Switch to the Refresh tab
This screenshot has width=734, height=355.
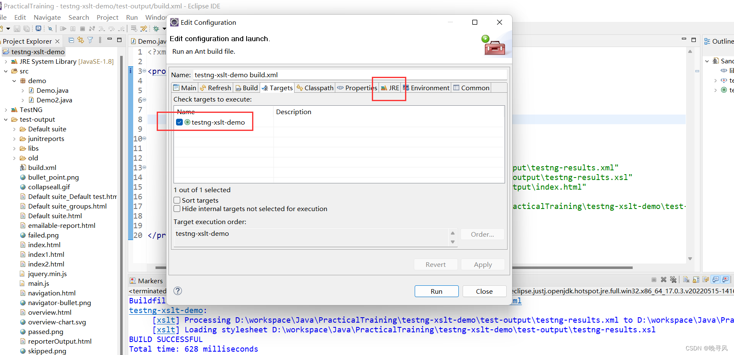point(216,88)
